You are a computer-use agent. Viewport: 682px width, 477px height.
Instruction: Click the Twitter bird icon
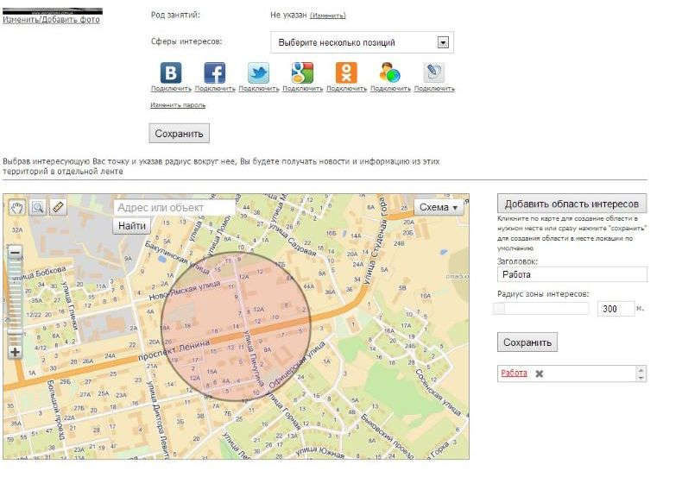pyautogui.click(x=258, y=72)
